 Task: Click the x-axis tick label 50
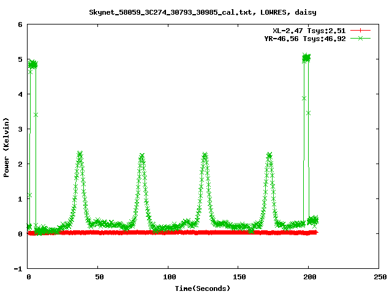99,277
